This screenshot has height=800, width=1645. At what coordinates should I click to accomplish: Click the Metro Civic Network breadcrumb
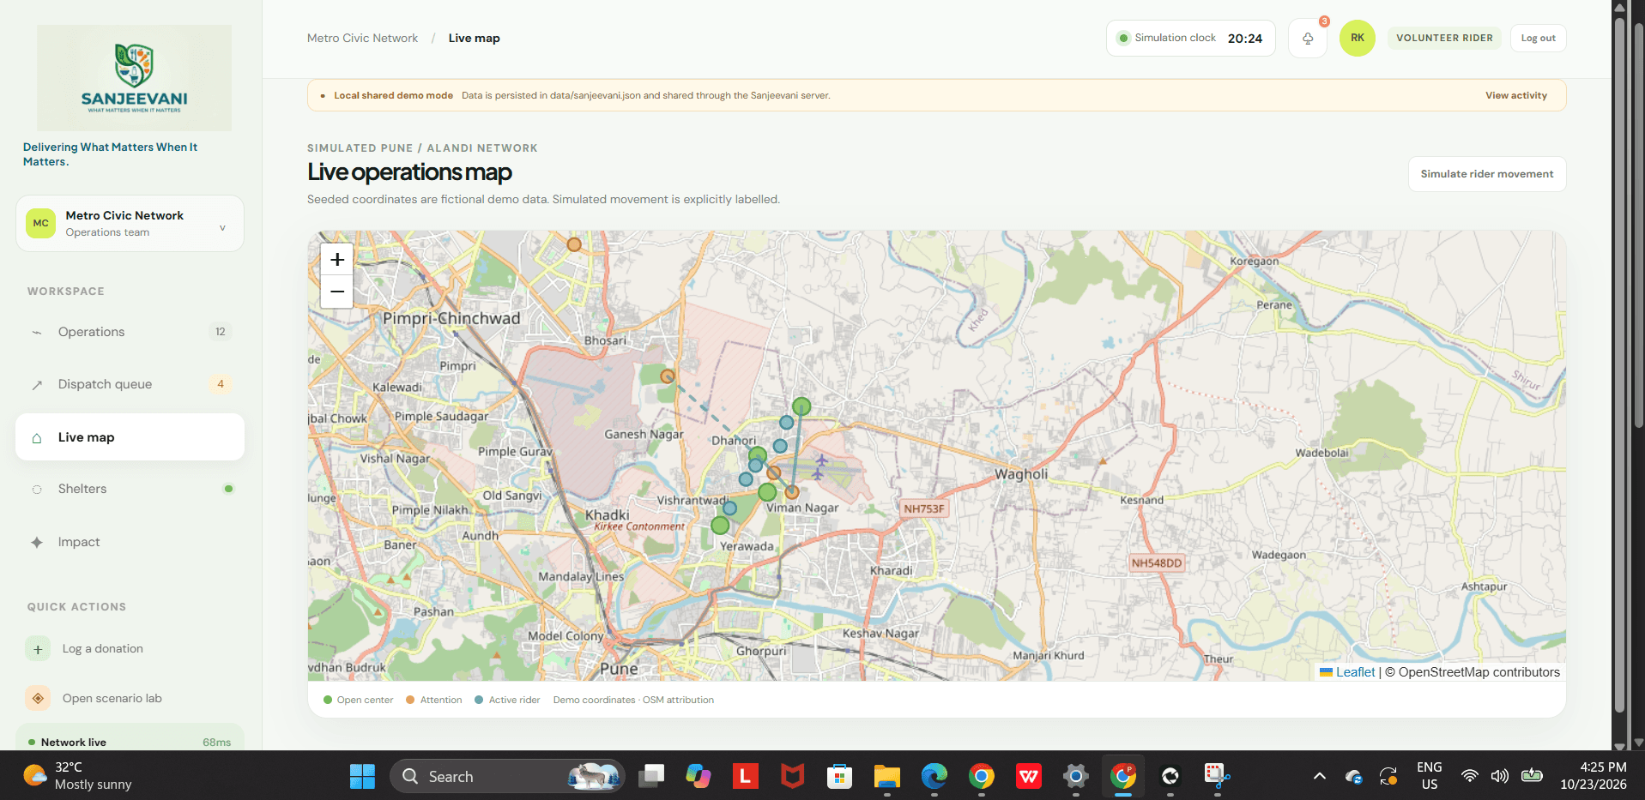coord(362,39)
